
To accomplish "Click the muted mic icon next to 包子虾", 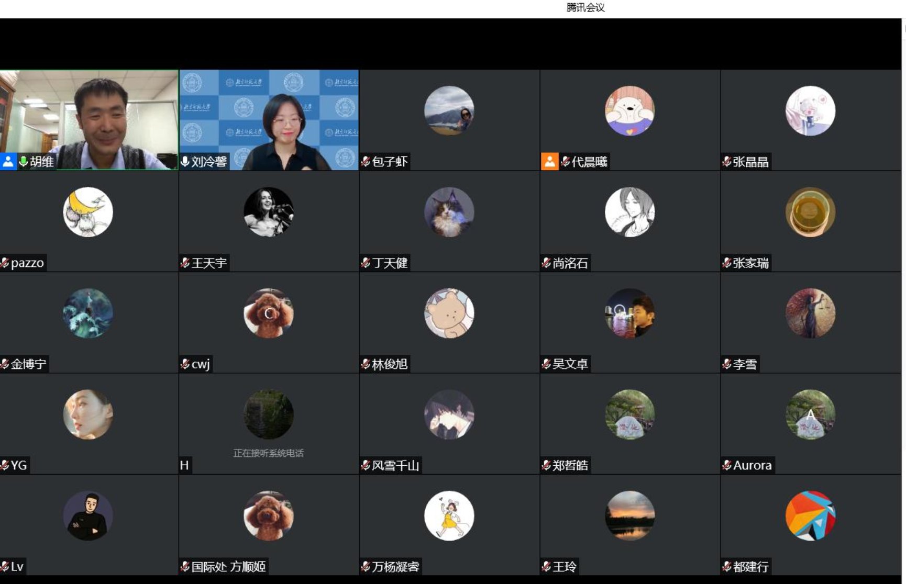I will pos(366,162).
